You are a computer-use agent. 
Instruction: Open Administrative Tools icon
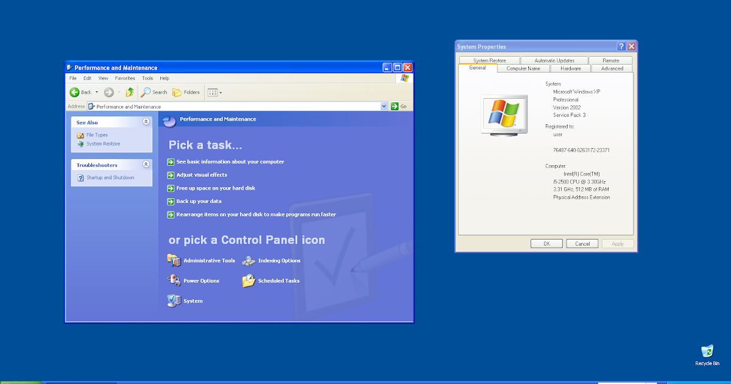[x=174, y=260]
